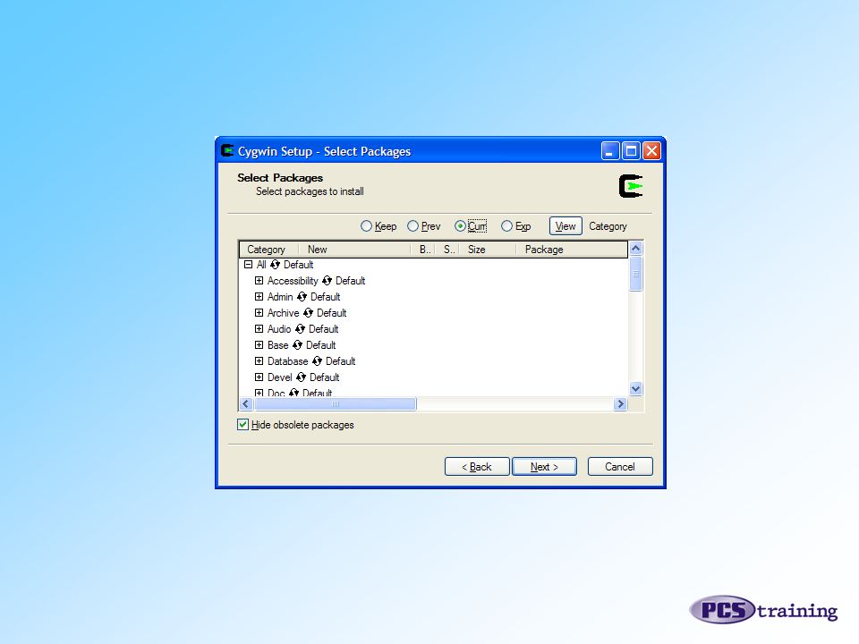The image size is (859, 644).
Task: Click the cycle icon on Base row
Action: point(297,345)
